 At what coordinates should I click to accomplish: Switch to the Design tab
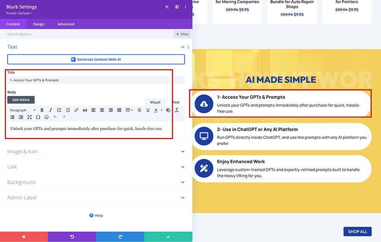[x=39, y=24]
